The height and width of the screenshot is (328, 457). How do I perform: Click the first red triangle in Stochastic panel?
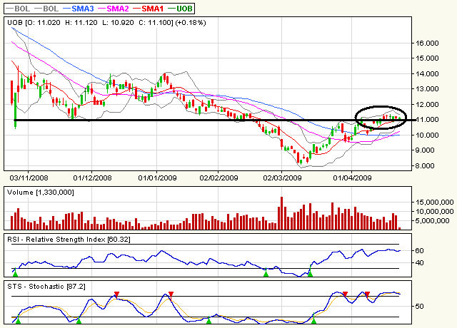116,294
